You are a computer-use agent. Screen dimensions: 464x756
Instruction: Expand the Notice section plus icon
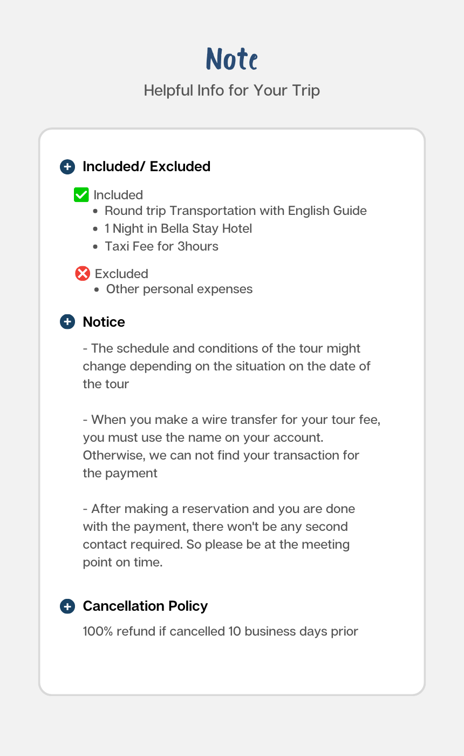click(x=67, y=322)
